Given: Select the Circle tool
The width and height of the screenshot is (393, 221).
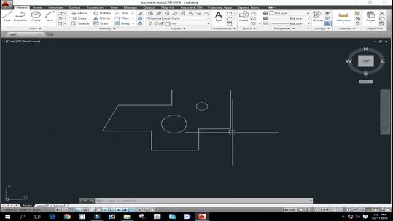Looking at the screenshot, I should coord(36,17).
